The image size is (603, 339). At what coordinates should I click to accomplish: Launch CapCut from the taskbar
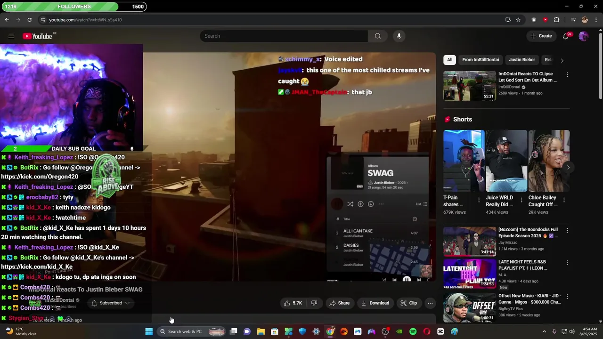pos(440,331)
